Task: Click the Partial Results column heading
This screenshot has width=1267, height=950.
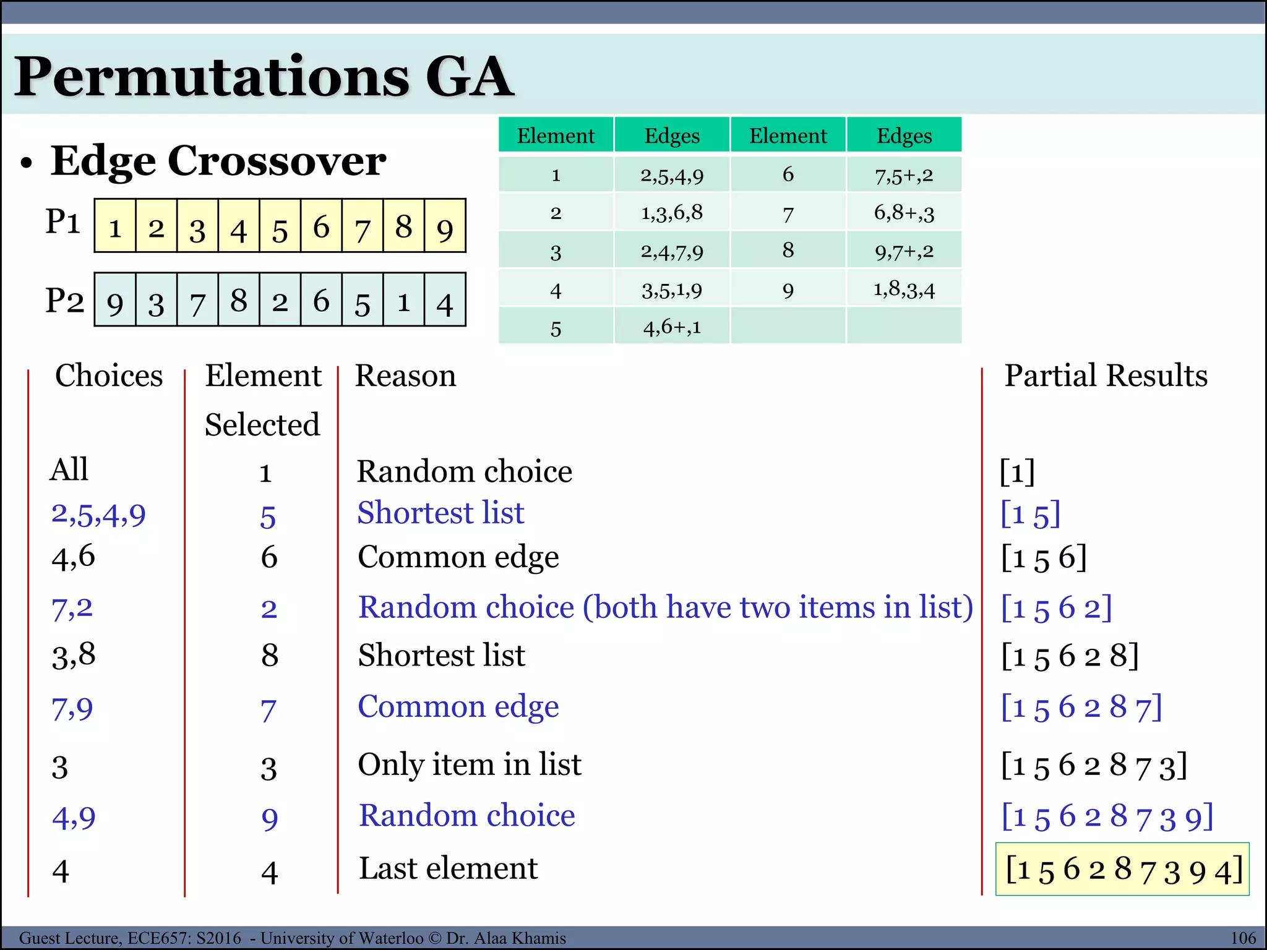Action: (1106, 375)
